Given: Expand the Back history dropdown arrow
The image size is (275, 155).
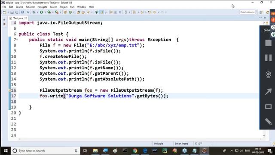Looking at the screenshot, I should click(158, 12).
